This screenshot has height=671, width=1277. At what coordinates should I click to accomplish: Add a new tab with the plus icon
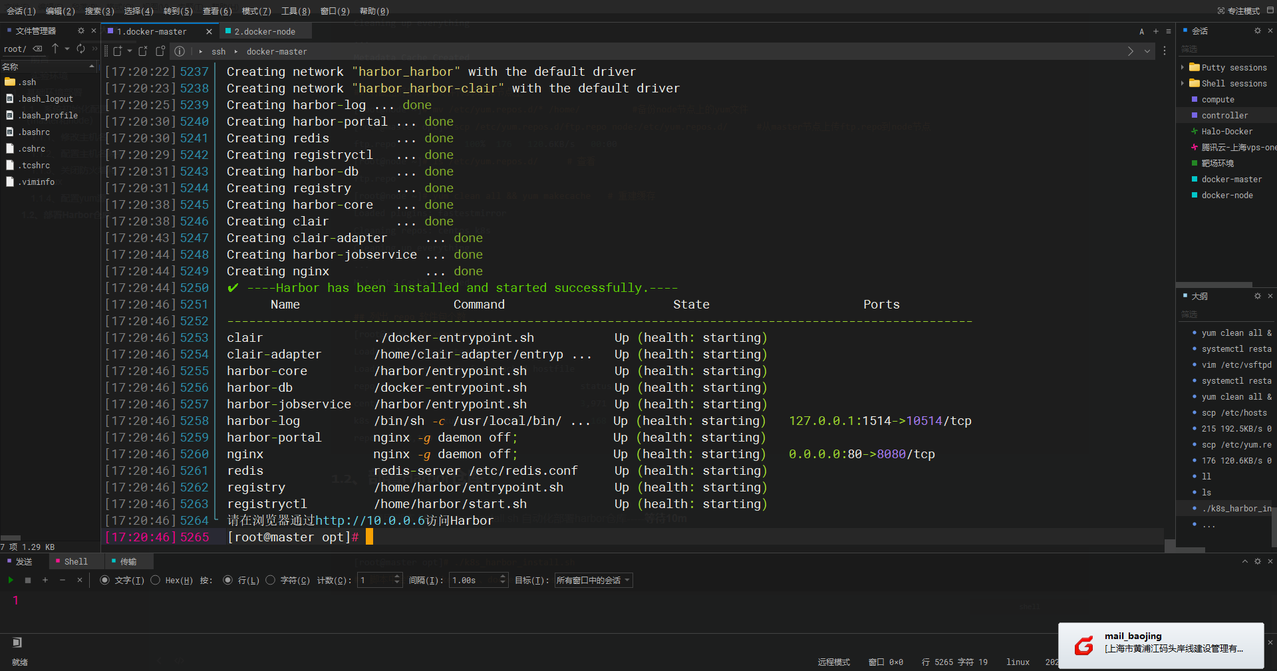click(x=1155, y=31)
